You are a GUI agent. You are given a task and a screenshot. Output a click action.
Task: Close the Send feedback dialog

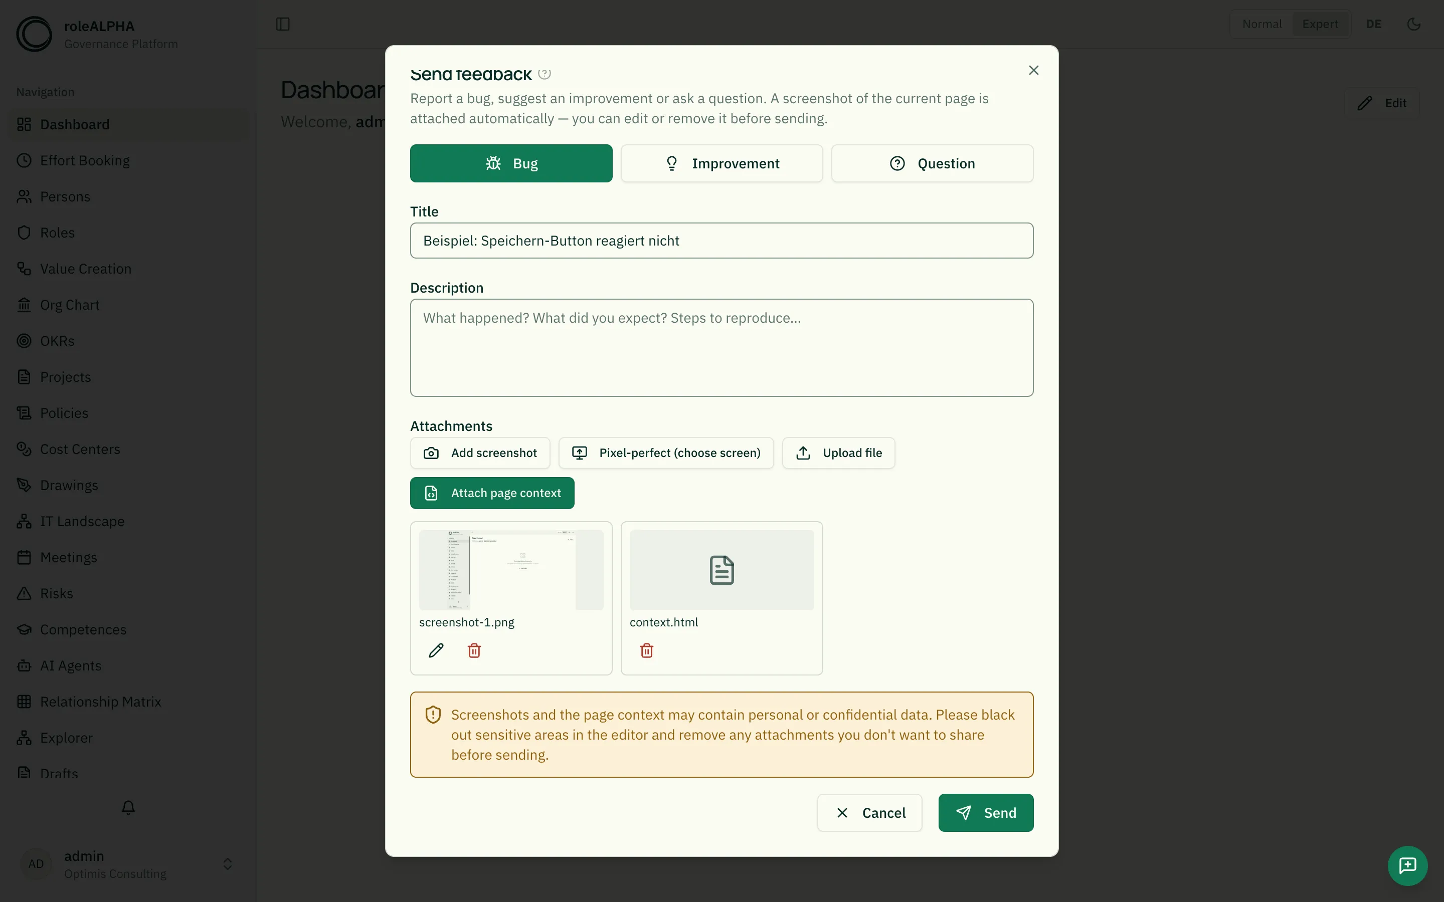1034,70
